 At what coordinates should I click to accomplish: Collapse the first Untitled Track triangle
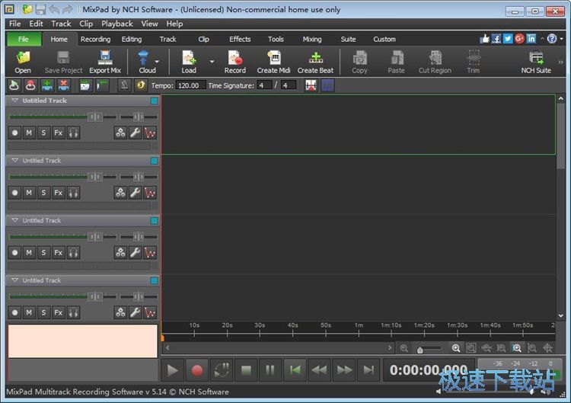[x=14, y=101]
